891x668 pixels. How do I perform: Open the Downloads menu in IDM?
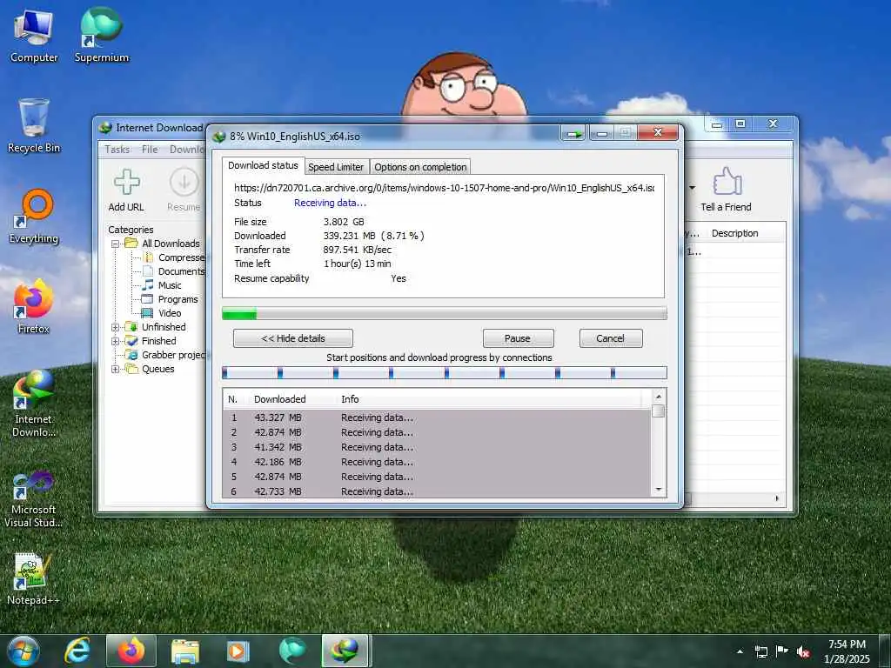187,150
